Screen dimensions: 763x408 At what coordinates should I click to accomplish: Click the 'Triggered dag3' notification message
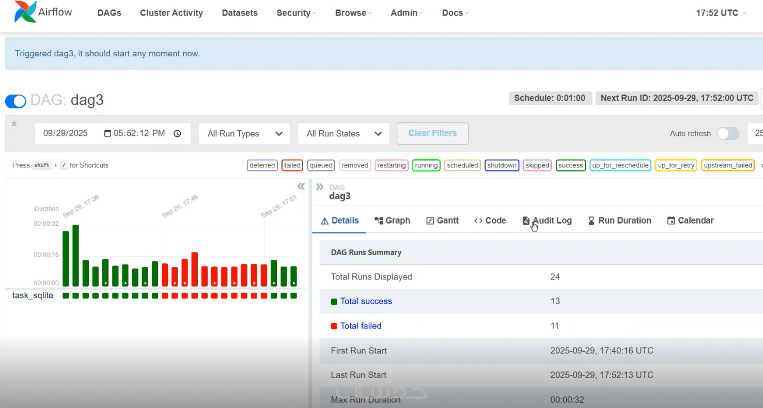point(107,53)
